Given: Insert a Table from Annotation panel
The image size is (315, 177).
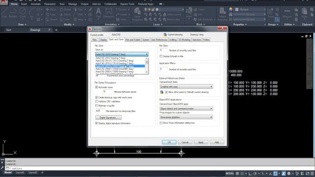Looking at the screenshot, I should [x=121, y=20].
